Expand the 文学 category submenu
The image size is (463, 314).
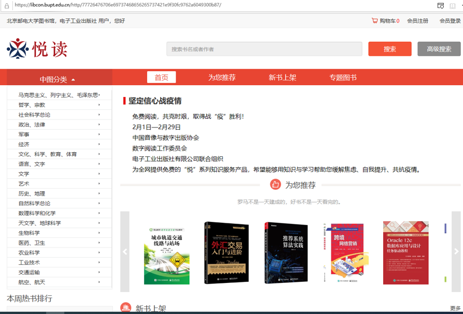(99, 174)
